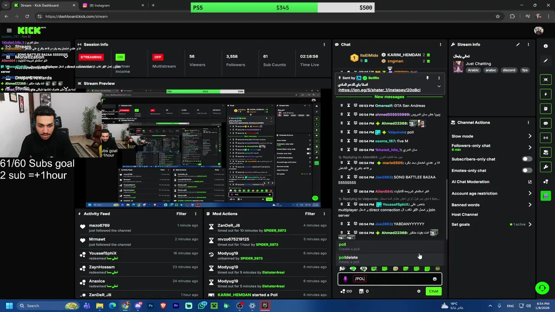Open Discord from the taskbar
The image size is (555, 312).
point(138,306)
